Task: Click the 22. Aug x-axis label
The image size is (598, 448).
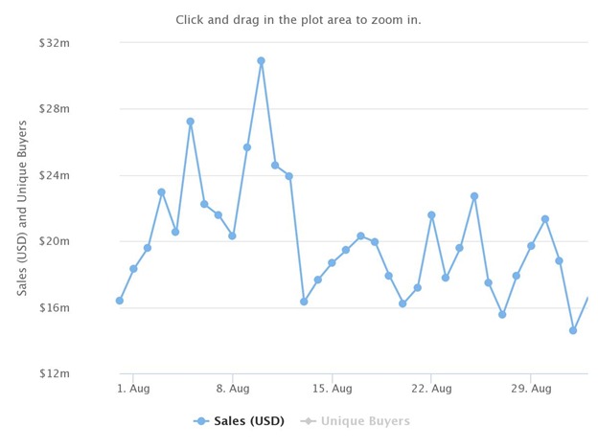Action: point(431,389)
